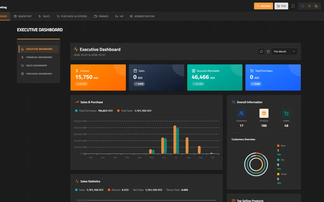324x202 pixels.
Task: Click the Sales bag icon on card
Action: (x=135, y=71)
